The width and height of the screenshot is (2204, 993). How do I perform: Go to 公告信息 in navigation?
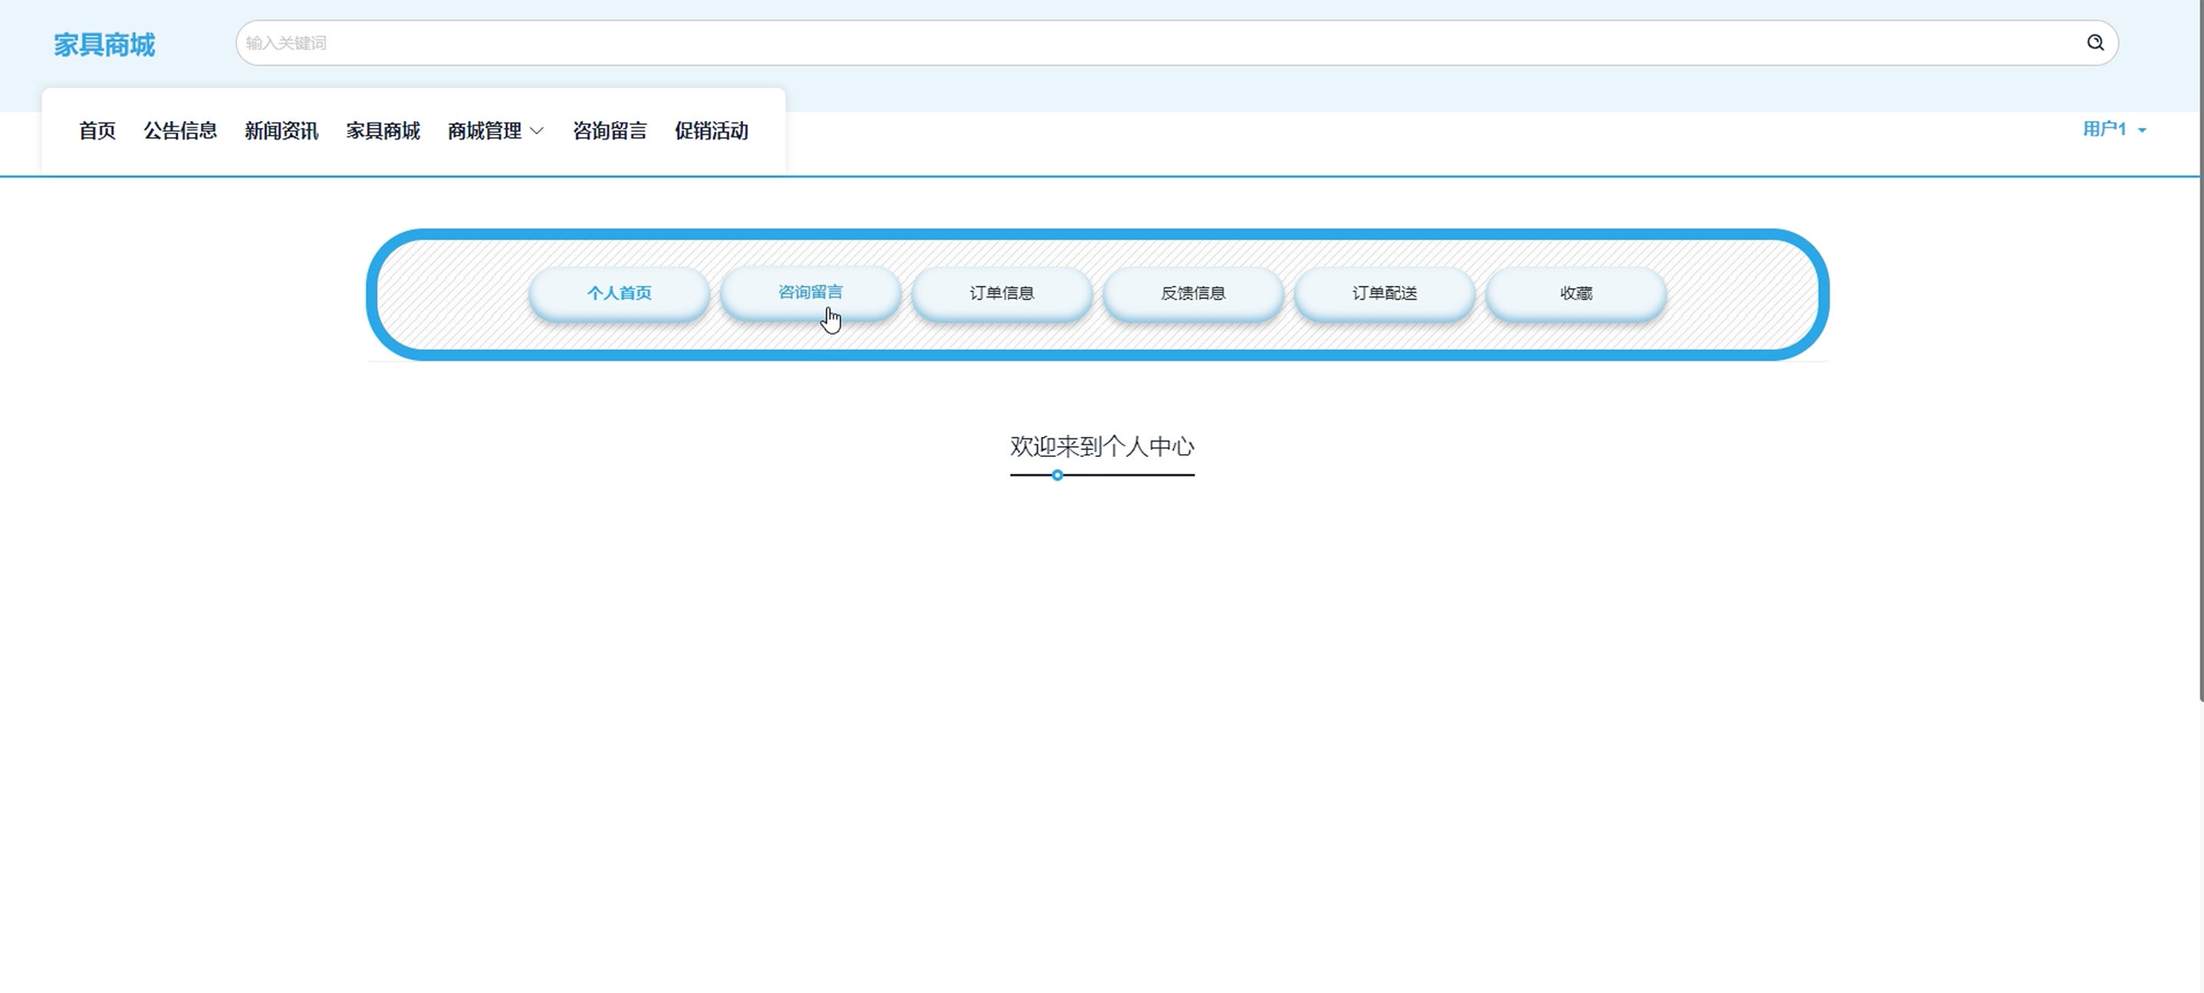coord(179,131)
